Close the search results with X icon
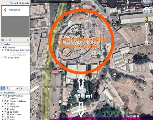Image resolution: width=153 pixels, height=120 pixels. click(x=28, y=40)
